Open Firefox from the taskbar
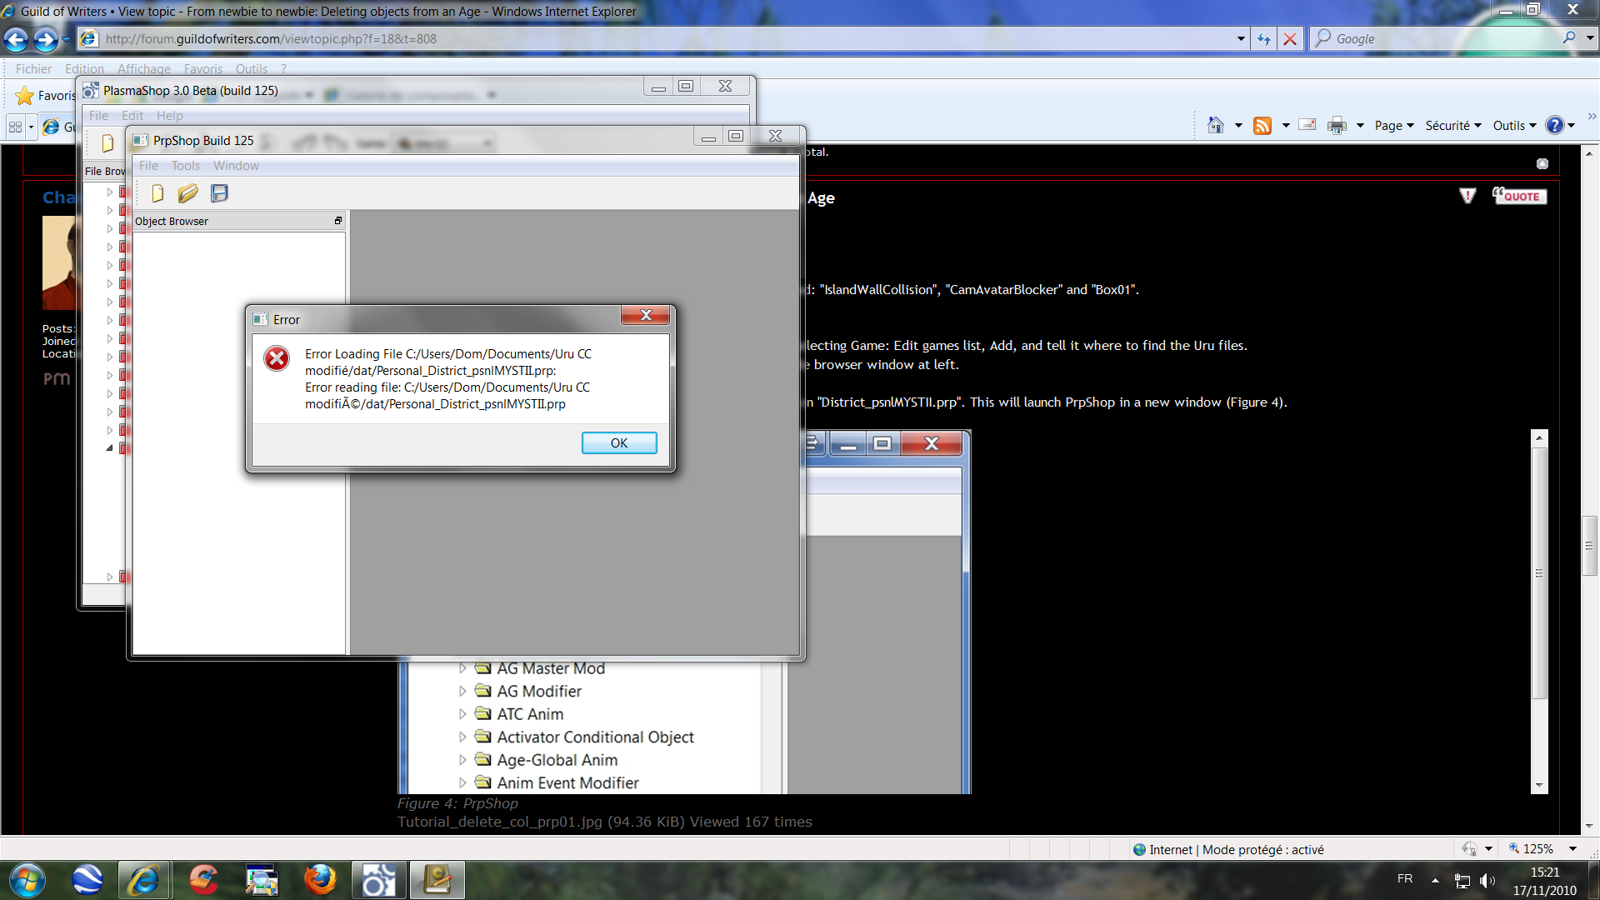Viewport: 1600px width, 900px height. pyautogui.click(x=320, y=880)
